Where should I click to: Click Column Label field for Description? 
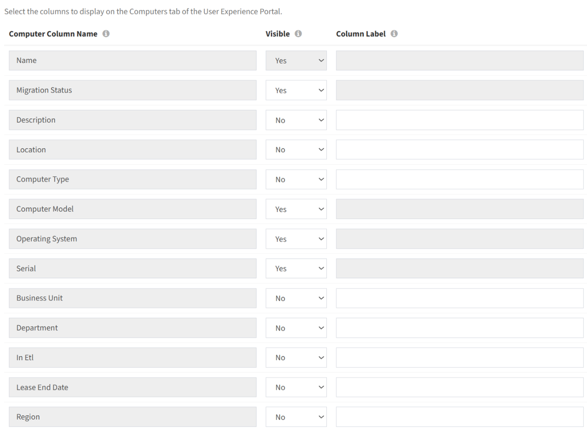click(460, 120)
